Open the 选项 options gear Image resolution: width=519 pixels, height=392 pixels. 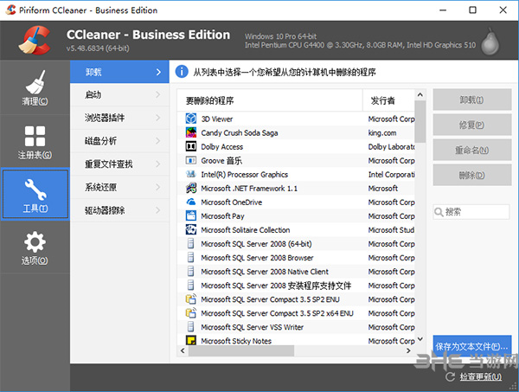click(35, 247)
